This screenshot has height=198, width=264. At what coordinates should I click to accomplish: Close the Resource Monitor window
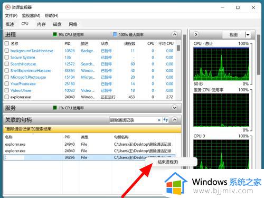click(x=253, y=7)
